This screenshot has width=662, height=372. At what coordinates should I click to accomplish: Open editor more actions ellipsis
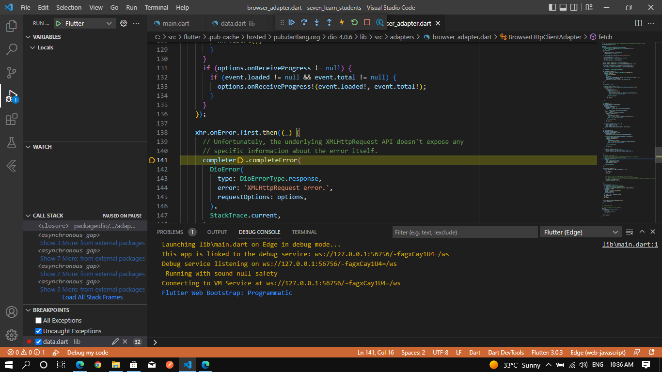[x=652, y=23]
